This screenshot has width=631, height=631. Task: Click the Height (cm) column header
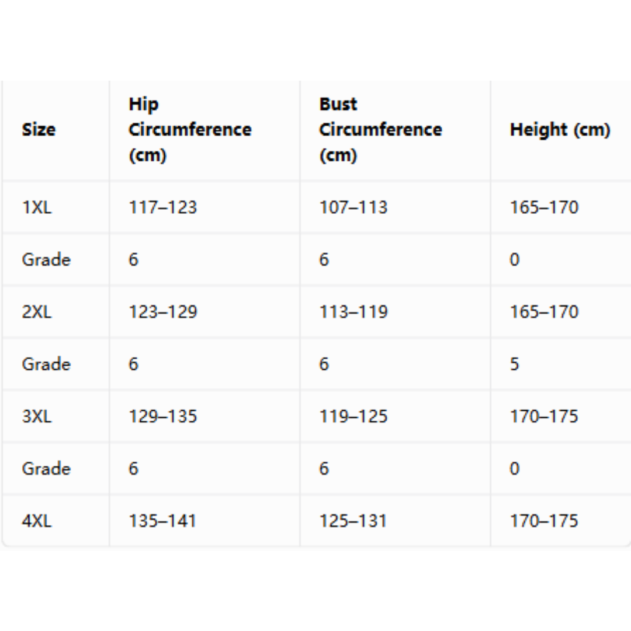coord(560,130)
